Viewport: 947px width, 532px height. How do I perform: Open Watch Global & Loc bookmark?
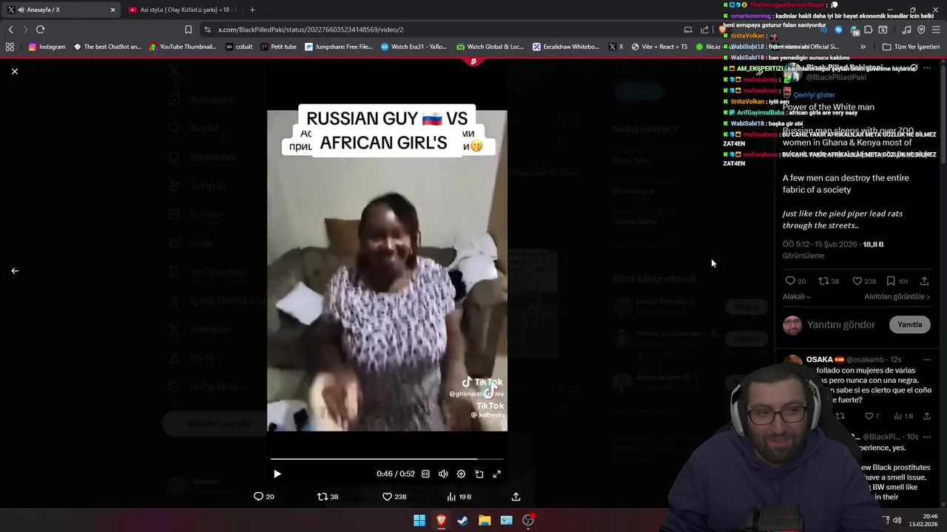tap(490, 47)
